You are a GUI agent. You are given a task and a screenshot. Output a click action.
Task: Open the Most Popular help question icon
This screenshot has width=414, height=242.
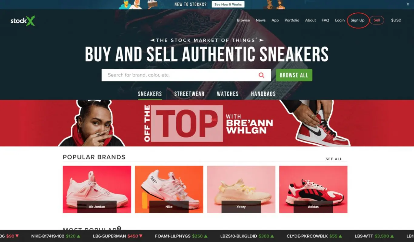tap(119, 228)
